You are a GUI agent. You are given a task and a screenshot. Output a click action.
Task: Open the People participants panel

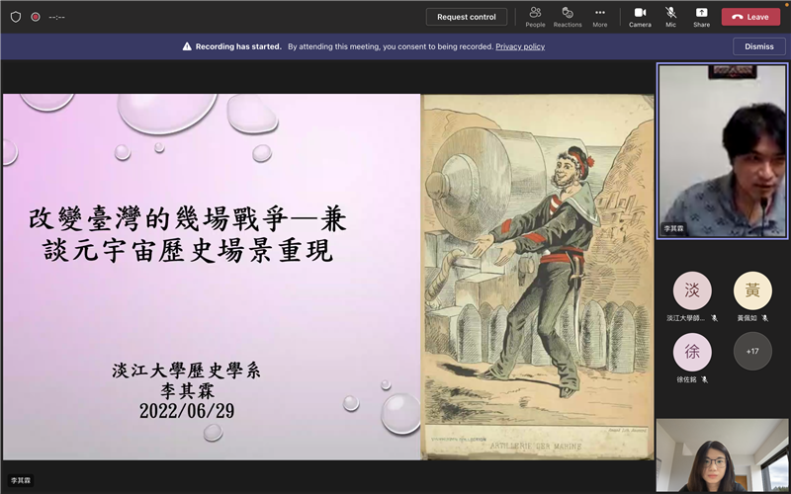click(x=535, y=16)
